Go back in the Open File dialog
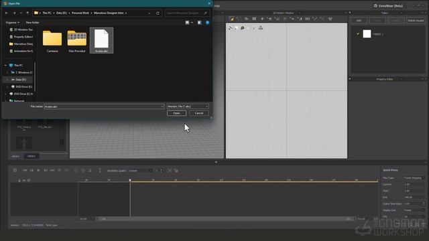 7,13
